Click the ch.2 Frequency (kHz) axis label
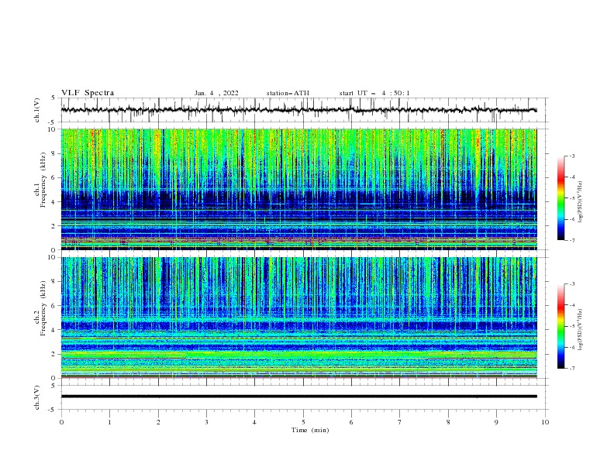This screenshot has width=614, height=474. (x=40, y=308)
